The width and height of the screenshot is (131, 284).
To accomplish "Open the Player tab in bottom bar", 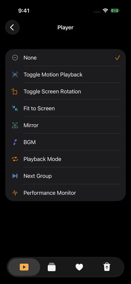I will click(24, 267).
